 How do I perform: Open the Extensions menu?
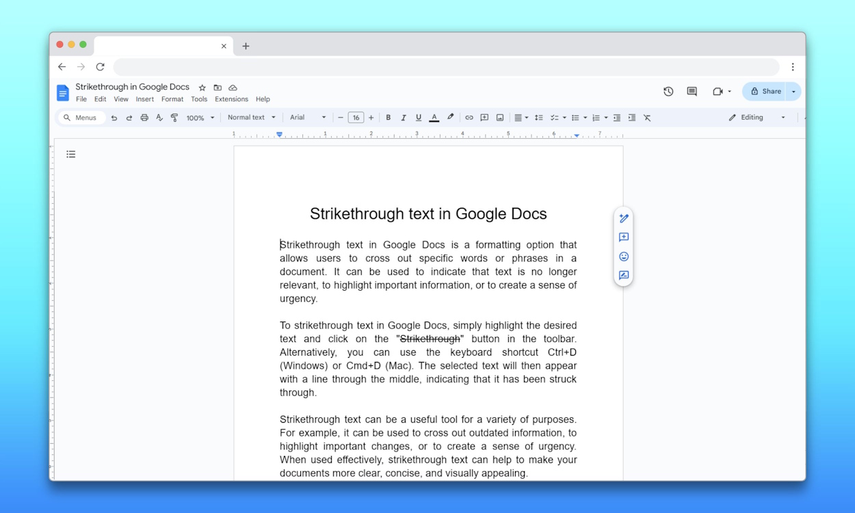click(231, 98)
